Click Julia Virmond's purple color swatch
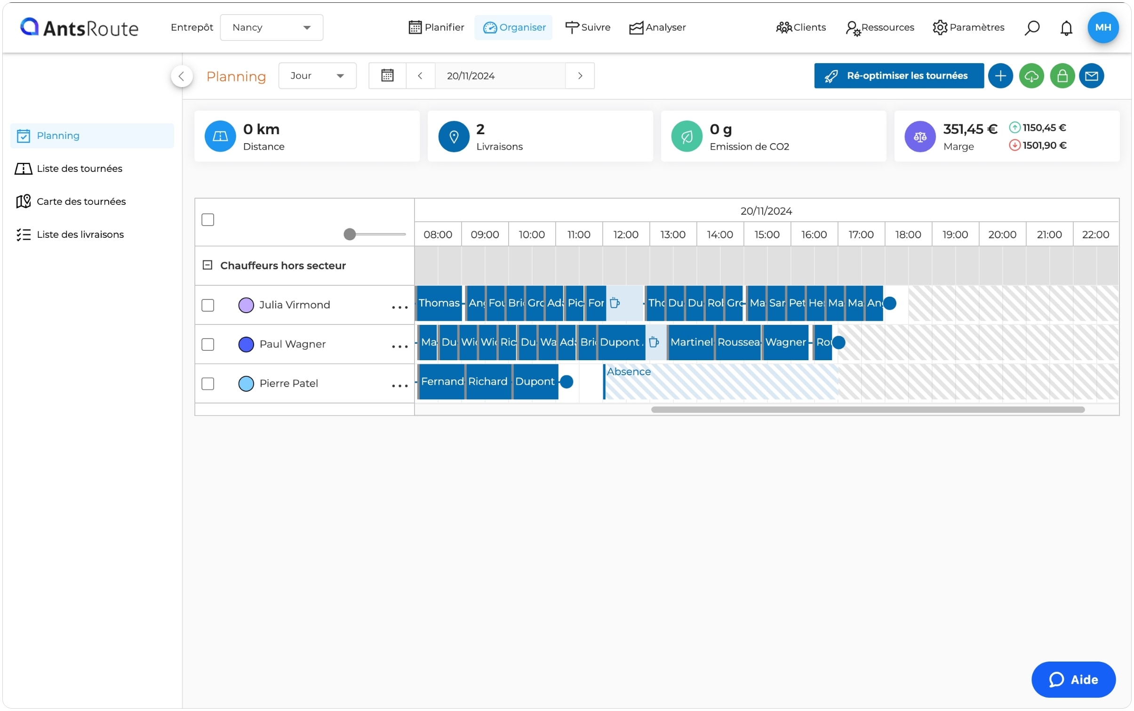The width and height of the screenshot is (1134, 711). tap(246, 305)
